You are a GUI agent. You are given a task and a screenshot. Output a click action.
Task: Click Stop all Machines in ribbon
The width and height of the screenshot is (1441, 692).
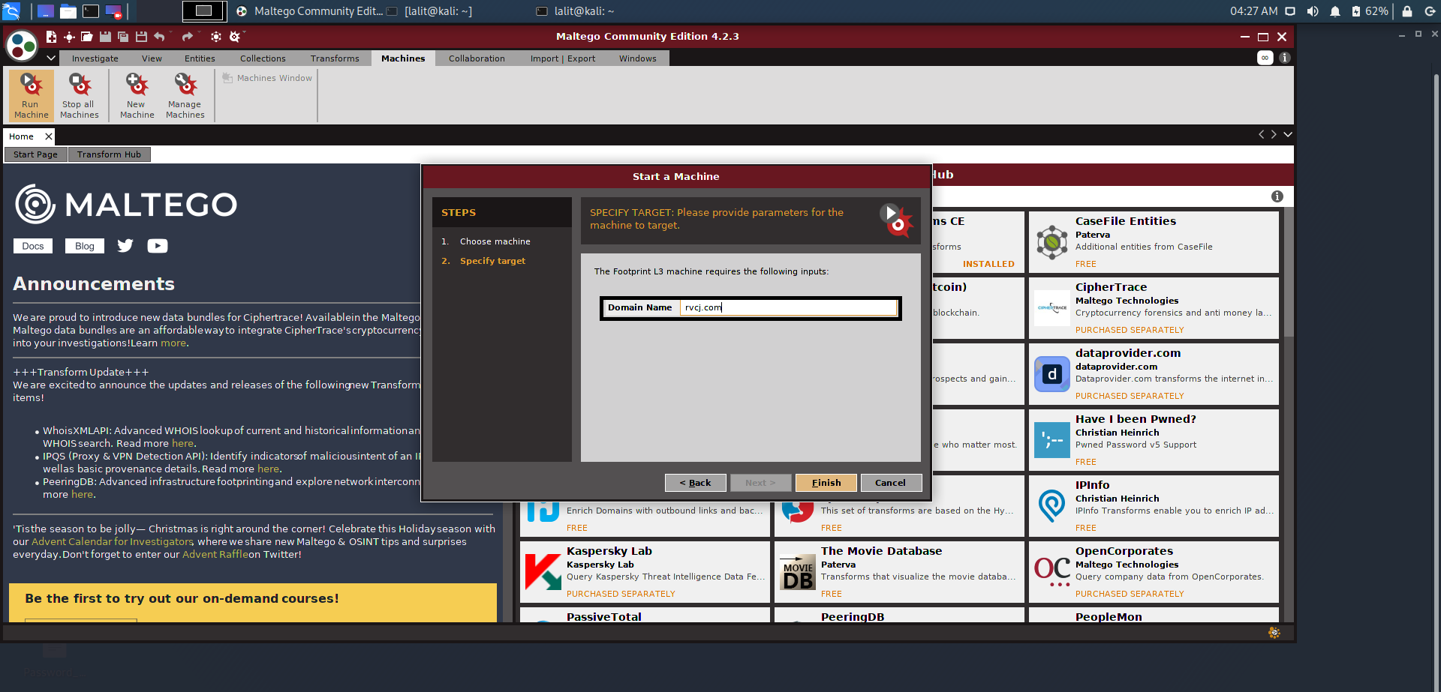[x=80, y=95]
